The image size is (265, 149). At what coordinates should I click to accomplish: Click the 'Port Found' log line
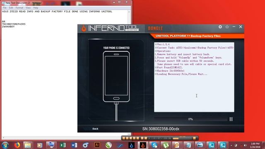(x=169, y=67)
